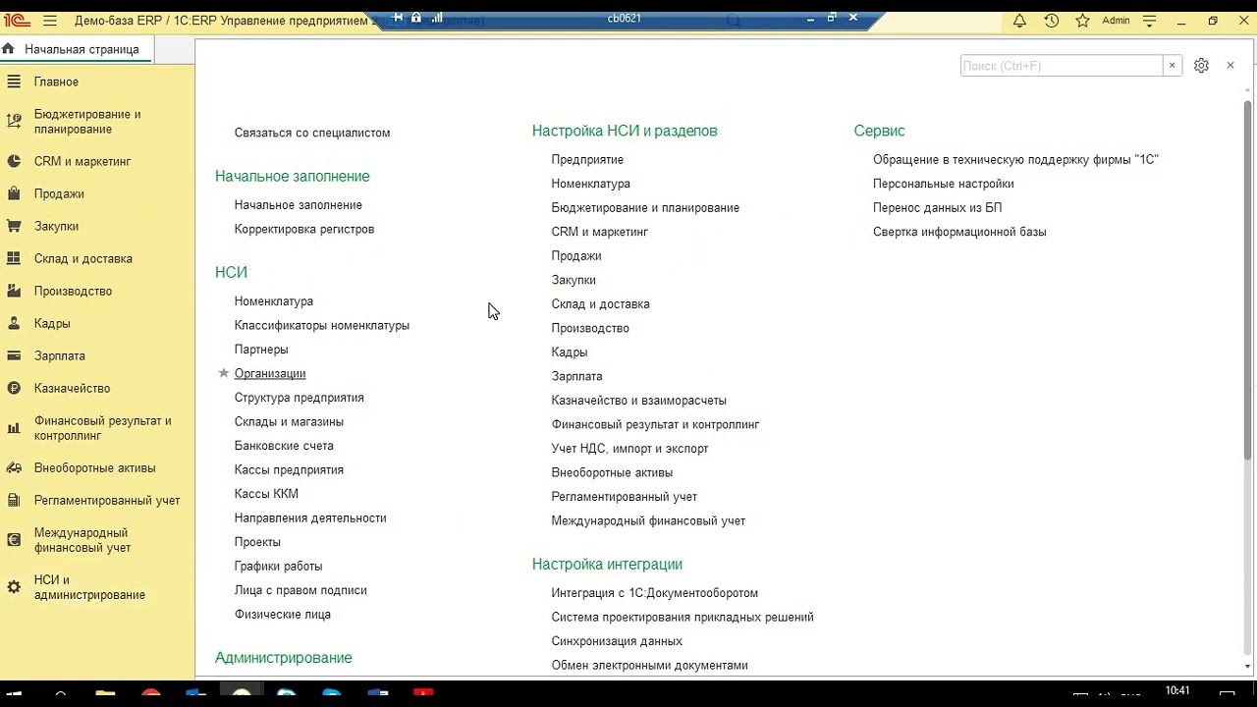Click the taskbar clock showing 10:41
The height and width of the screenshot is (707, 1257).
[1176, 691]
